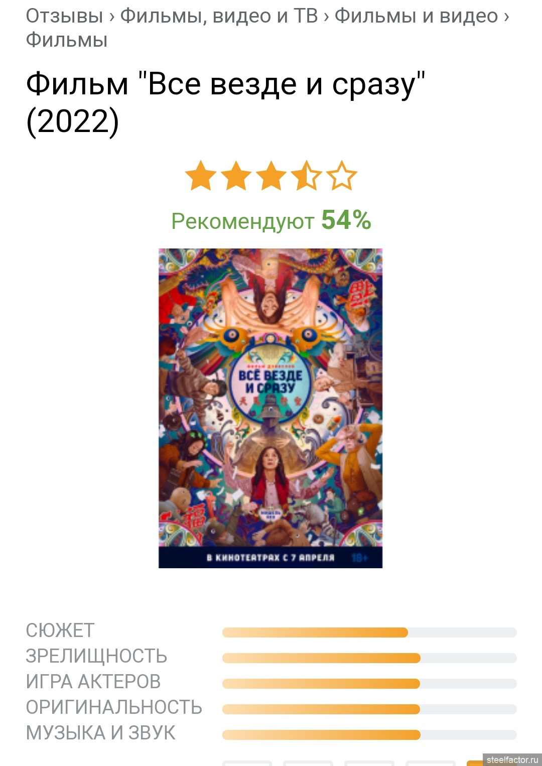
Task: Click the СЮЖЕТ rating bar
Action: (x=369, y=632)
